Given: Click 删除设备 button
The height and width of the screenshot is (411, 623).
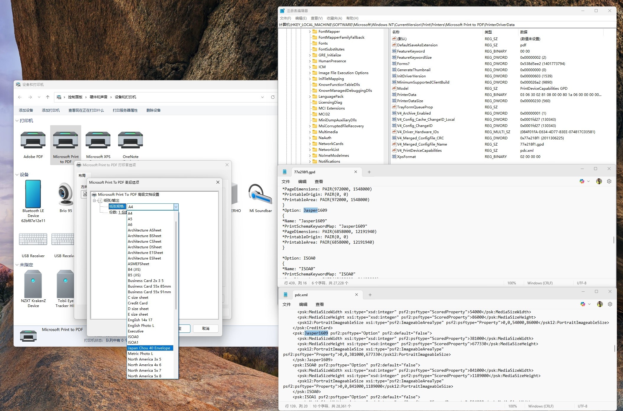Looking at the screenshot, I should [154, 110].
